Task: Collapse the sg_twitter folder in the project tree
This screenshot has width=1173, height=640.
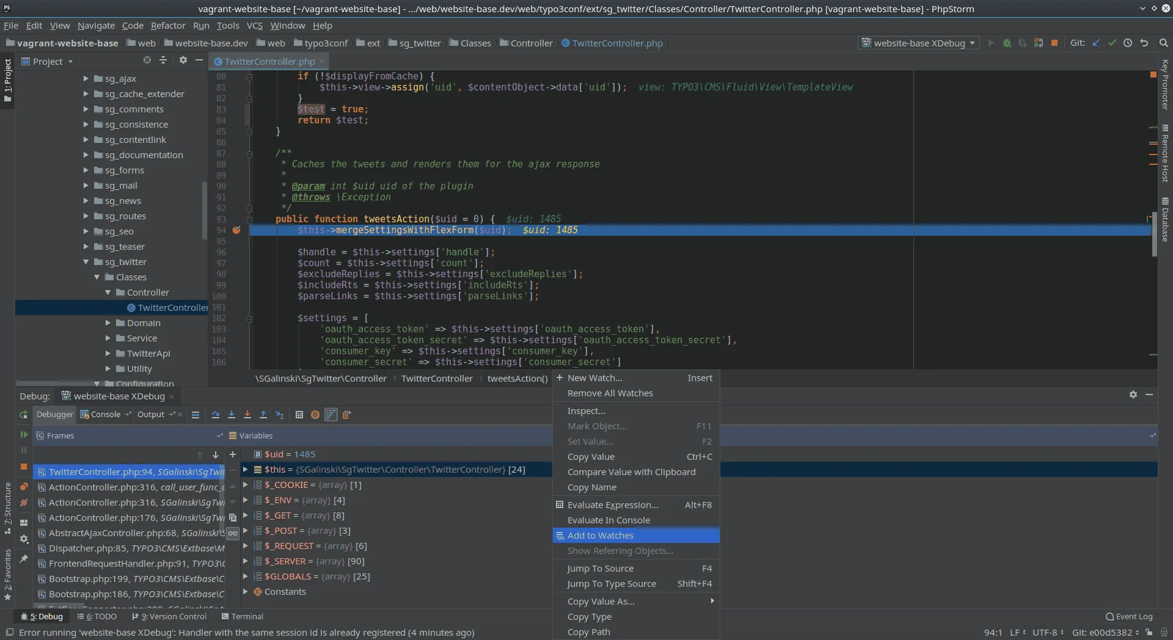Action: pos(87,261)
